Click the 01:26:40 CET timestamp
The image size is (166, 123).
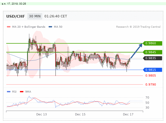coord(56,16)
